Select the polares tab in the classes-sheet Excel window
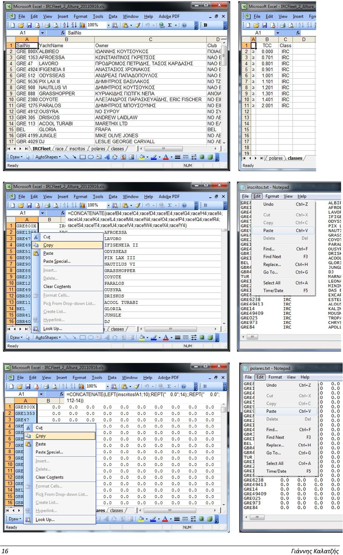 276,158
